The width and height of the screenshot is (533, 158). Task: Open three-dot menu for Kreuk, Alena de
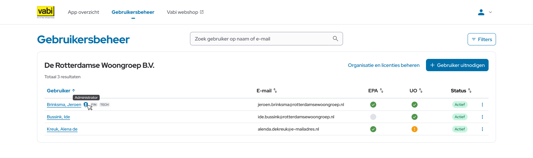click(x=482, y=129)
